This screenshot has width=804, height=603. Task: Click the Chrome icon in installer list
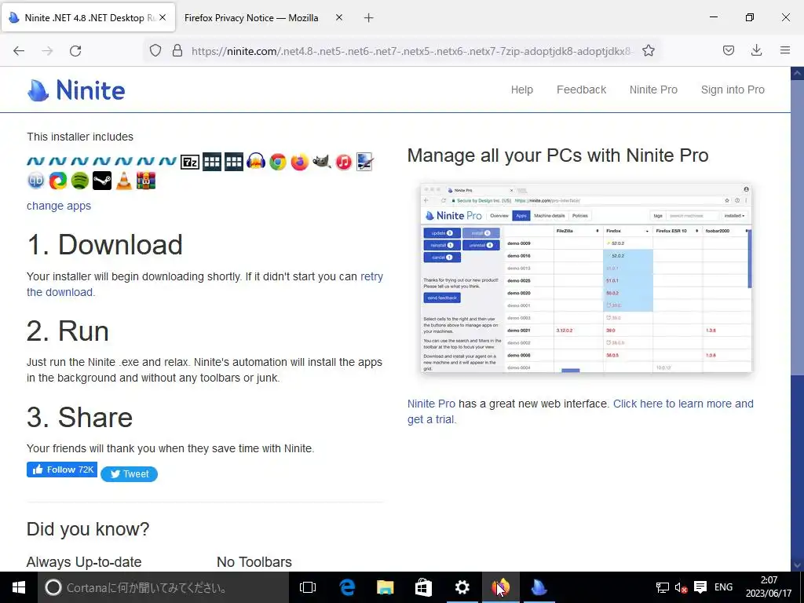coord(278,162)
